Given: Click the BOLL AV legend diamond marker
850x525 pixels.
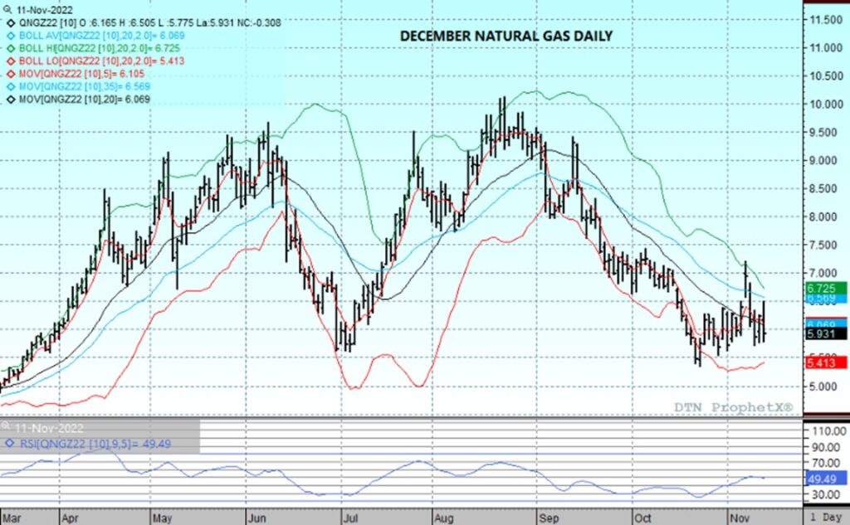Looking at the screenshot, I should (x=7, y=36).
